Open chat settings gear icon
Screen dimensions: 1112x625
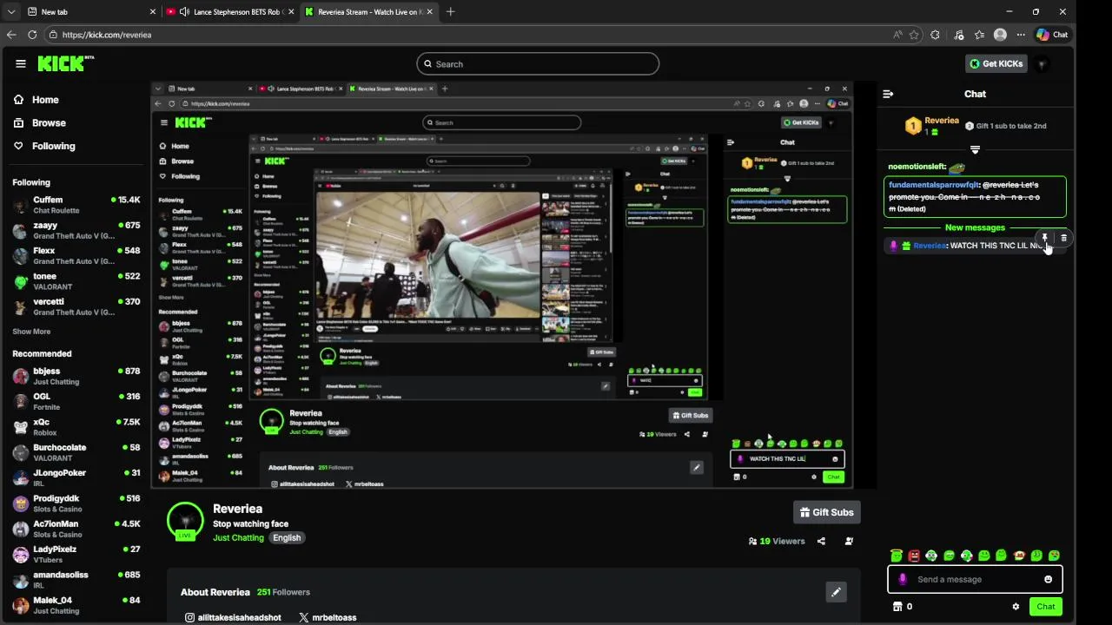point(1016,607)
